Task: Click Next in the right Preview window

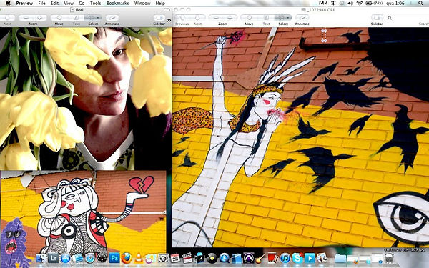Action: tap(197, 18)
